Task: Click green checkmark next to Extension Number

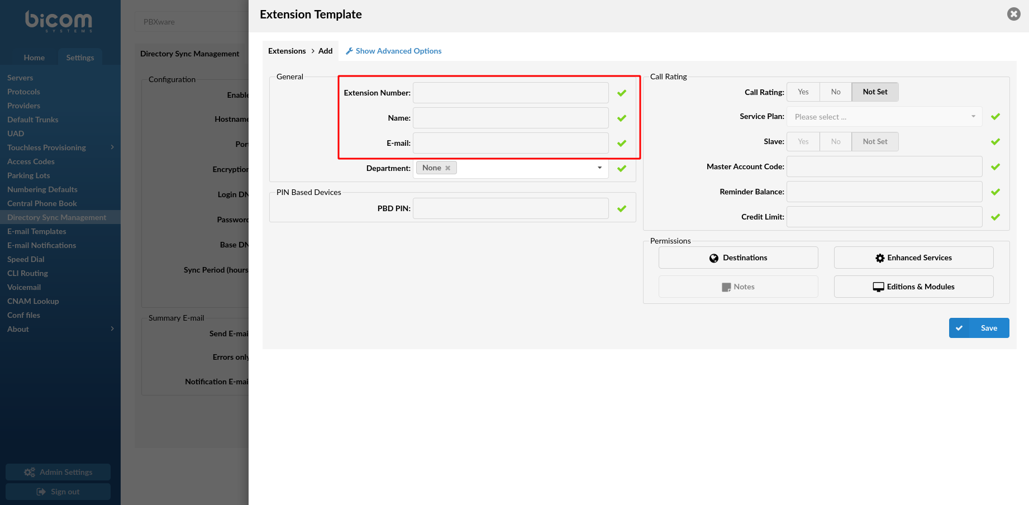Action: [622, 93]
